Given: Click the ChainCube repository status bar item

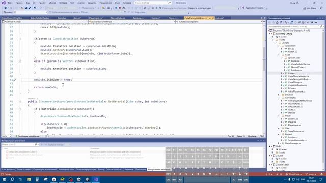Looking at the screenshot, I should 294,174.
